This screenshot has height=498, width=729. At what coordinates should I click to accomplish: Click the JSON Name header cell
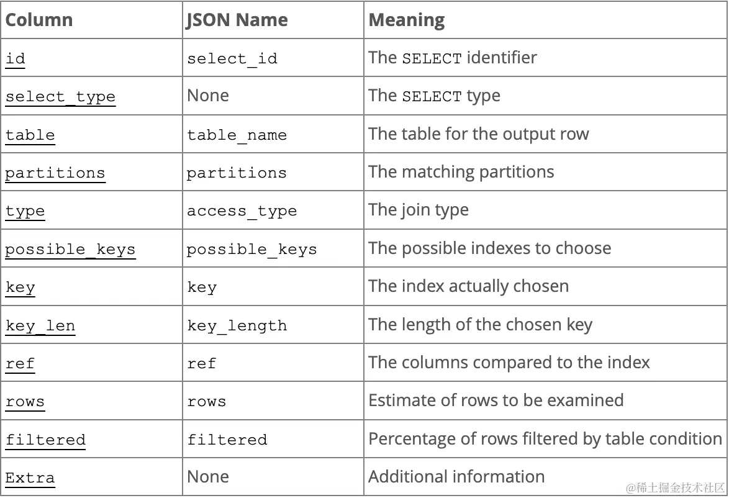tap(273, 20)
